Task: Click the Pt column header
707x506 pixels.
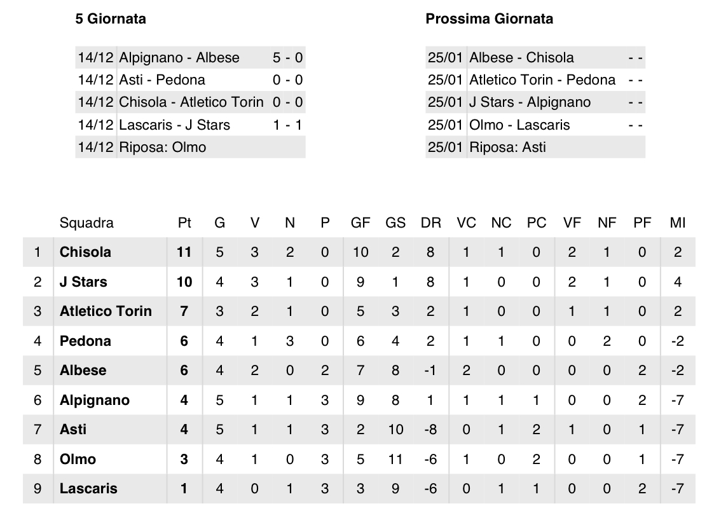Action: (x=184, y=222)
